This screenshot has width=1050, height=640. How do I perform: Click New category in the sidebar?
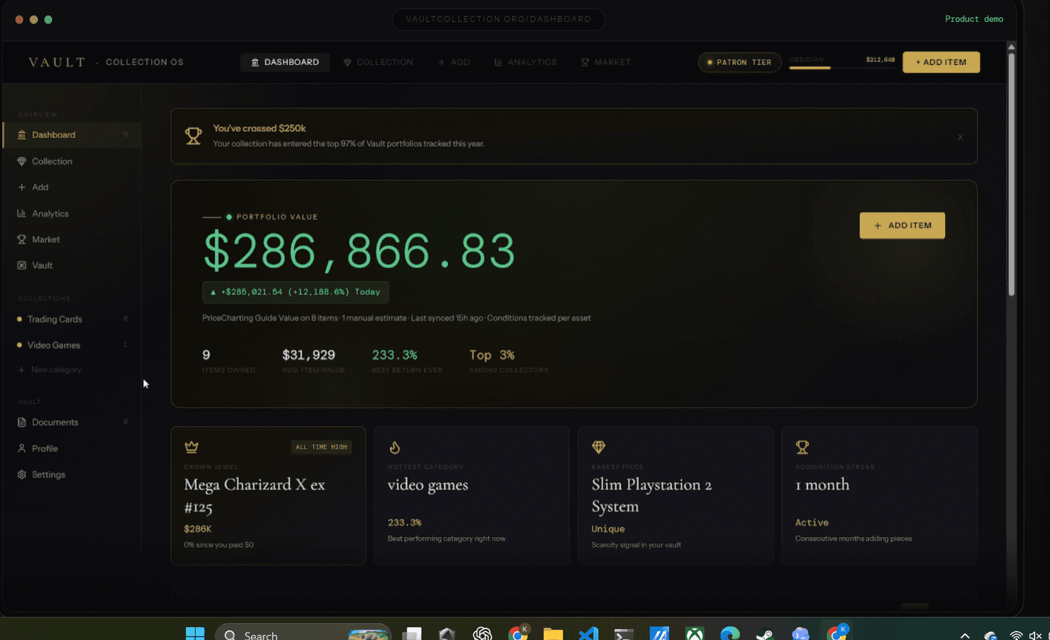pyautogui.click(x=50, y=370)
